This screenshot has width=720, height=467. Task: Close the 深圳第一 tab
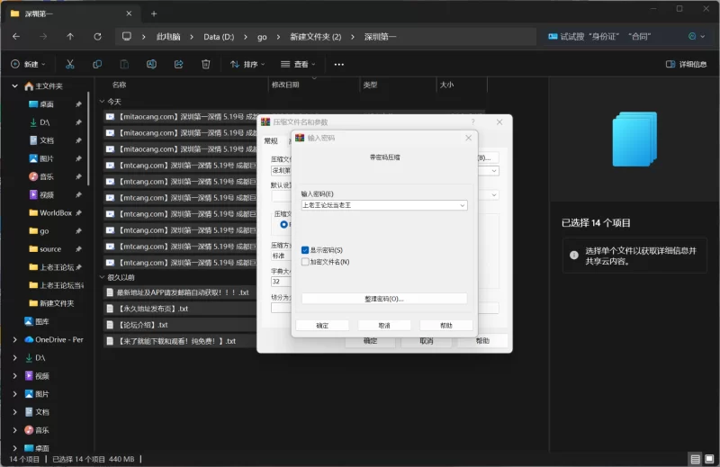129,13
